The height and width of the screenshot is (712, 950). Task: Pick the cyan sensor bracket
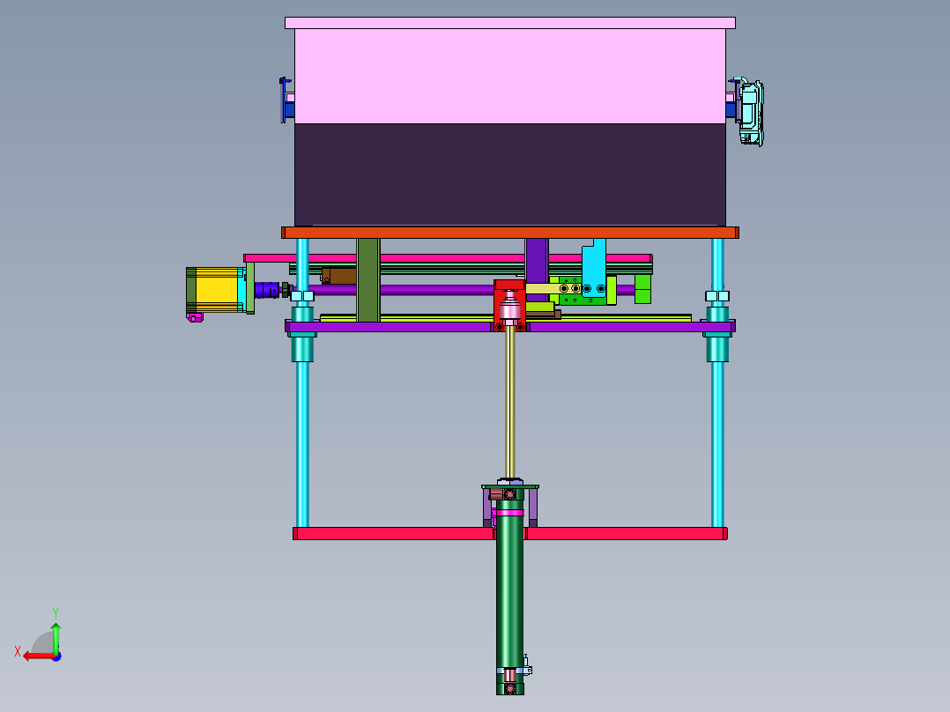[x=594, y=267]
